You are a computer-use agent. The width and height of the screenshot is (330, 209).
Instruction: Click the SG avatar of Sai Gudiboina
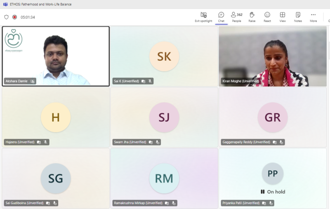click(56, 178)
